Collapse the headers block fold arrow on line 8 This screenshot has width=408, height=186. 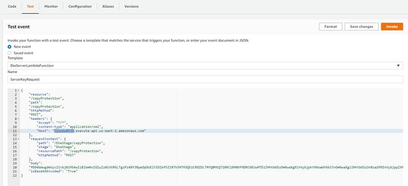pyautogui.click(x=19, y=119)
